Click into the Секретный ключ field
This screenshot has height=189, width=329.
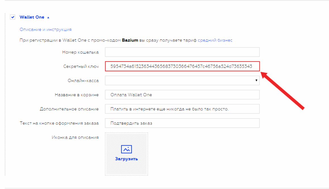pos(182,66)
